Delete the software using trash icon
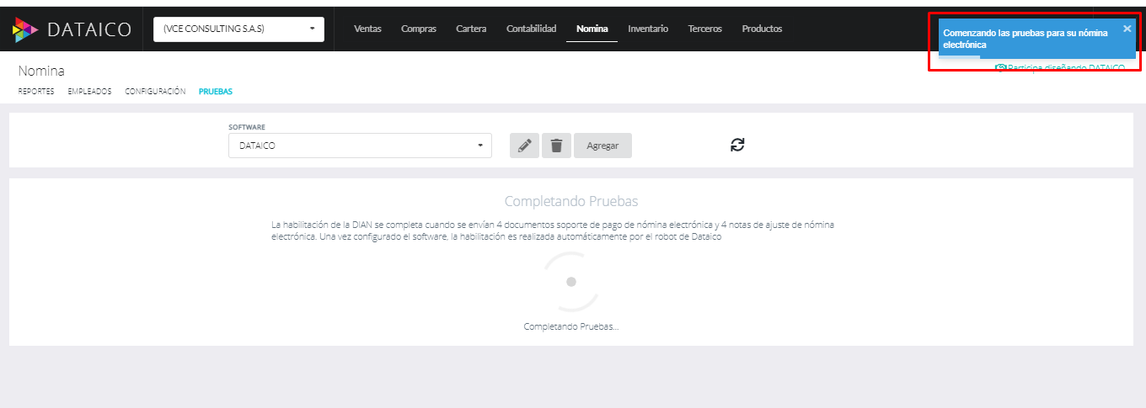 tap(556, 146)
